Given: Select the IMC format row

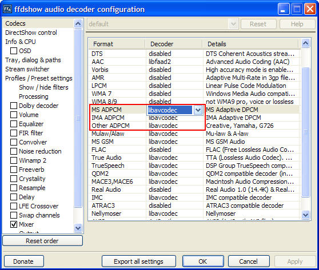Looking at the screenshot, I should pyautogui.click(x=194, y=198).
